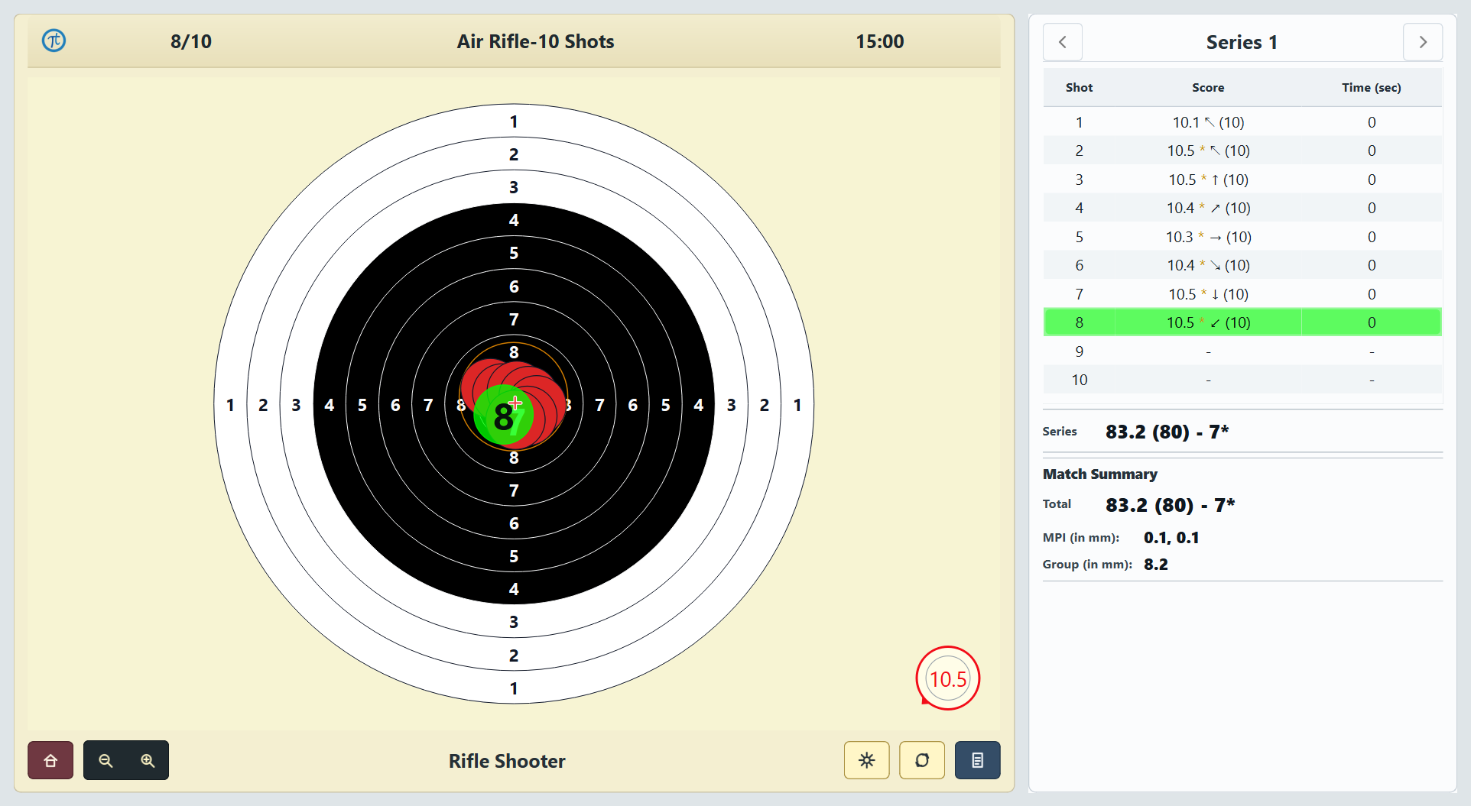1471x806 pixels.
Task: Zoom out the target view
Action: coord(106,760)
